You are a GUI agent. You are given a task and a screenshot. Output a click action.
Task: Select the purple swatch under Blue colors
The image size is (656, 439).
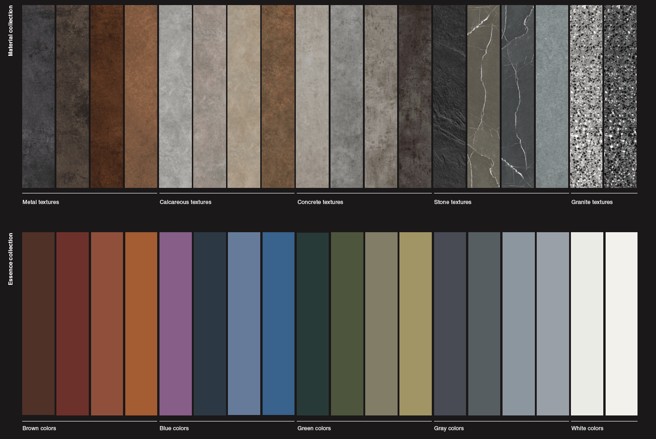point(176,323)
